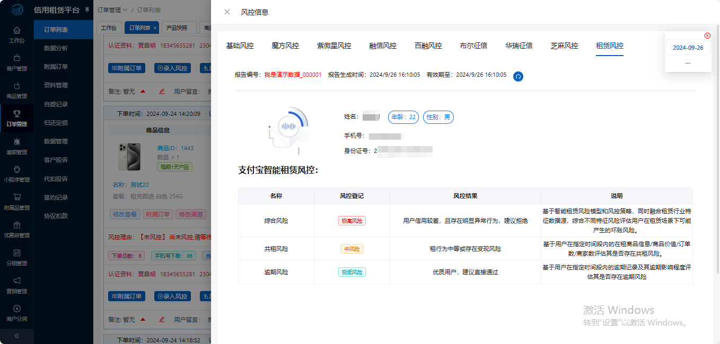Screen dimensions: 720x344
Task: Click the 年龄:22 badge
Action: tap(403, 117)
